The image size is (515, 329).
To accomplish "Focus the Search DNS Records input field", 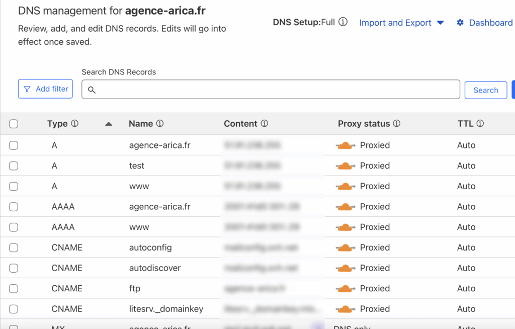I will 271,90.
